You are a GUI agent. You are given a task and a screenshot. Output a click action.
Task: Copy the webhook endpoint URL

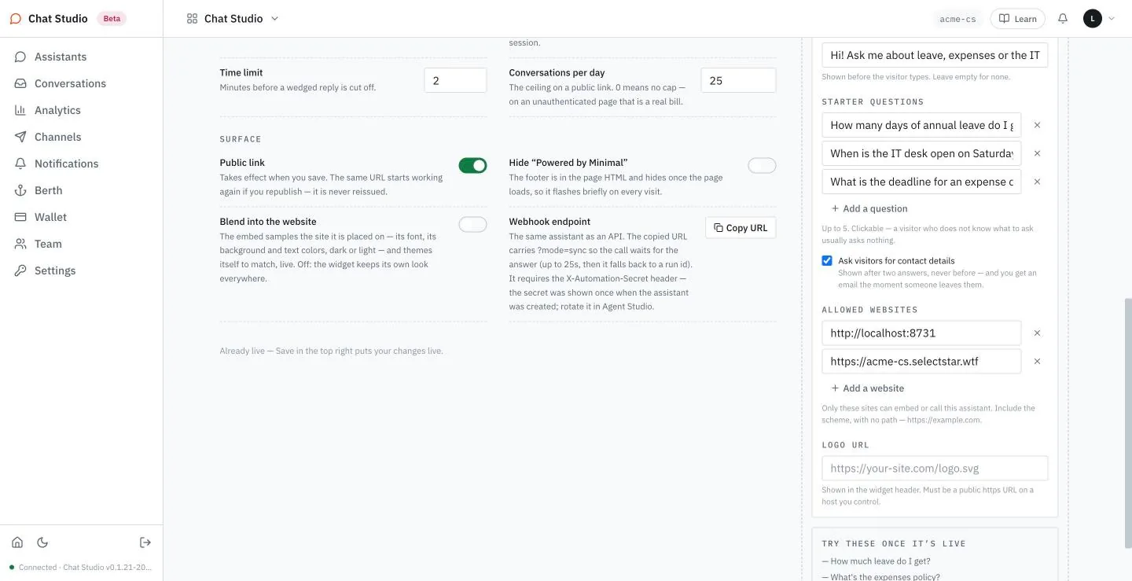(741, 228)
